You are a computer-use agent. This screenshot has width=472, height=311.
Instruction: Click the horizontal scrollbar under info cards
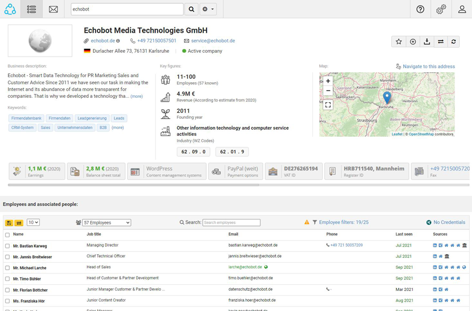click(x=133, y=185)
